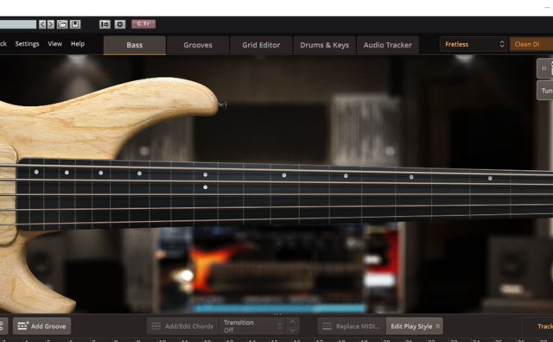Step transition up with the up chevron
553x342 pixels.
[x=293, y=321]
